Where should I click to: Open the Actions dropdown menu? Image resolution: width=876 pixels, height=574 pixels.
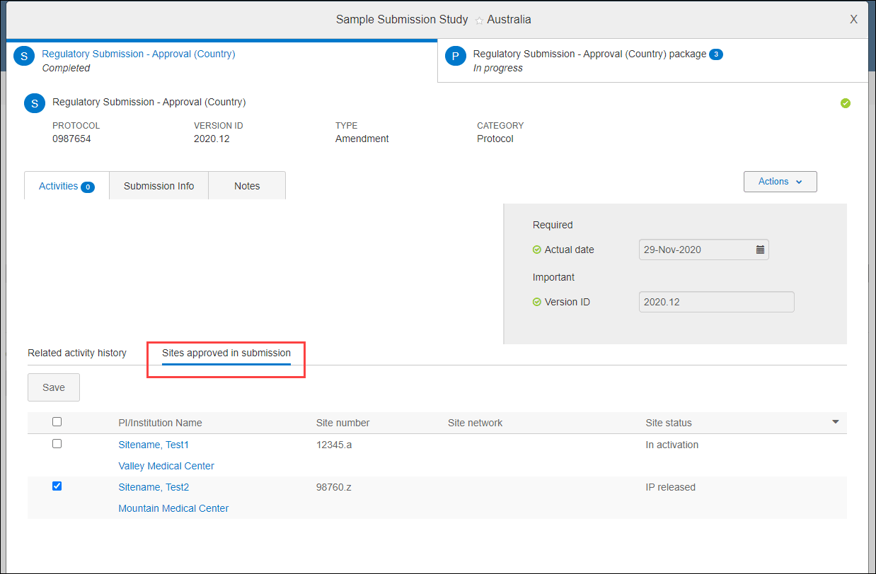779,181
